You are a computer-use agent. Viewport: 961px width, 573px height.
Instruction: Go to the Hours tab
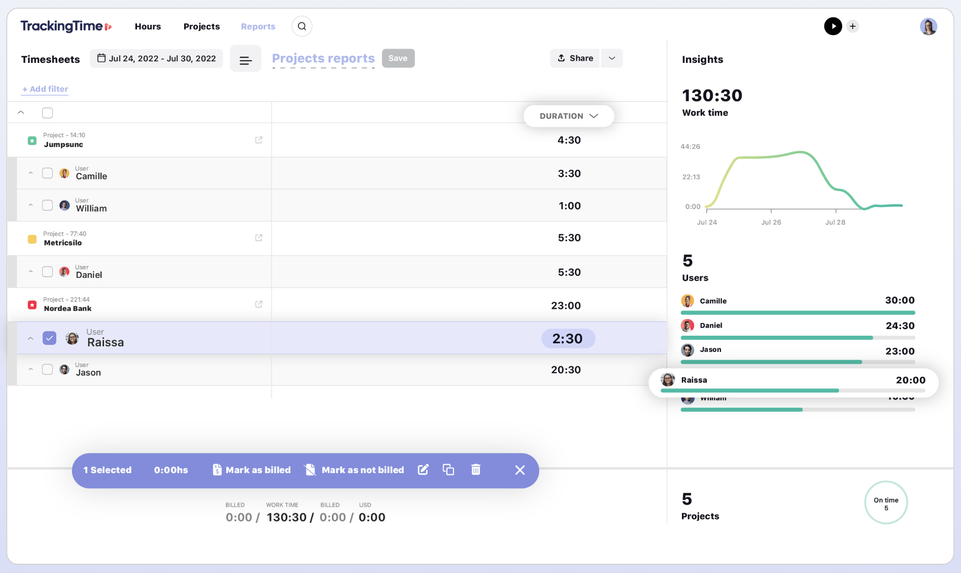[148, 26]
